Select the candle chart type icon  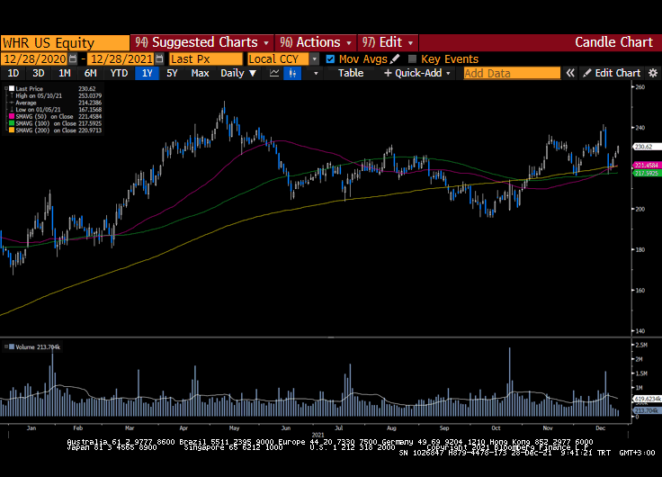point(292,73)
